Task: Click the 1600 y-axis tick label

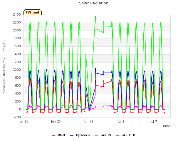Action: (17, 46)
